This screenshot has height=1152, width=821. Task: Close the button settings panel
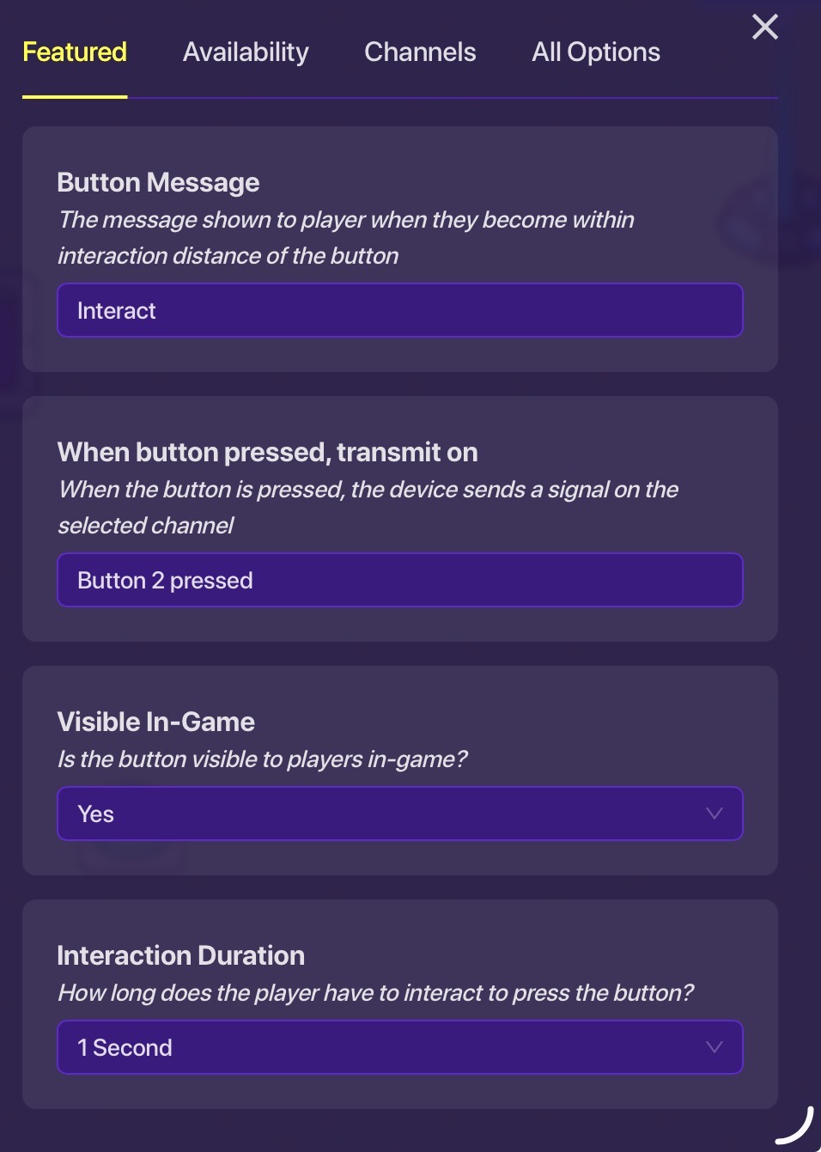click(764, 27)
